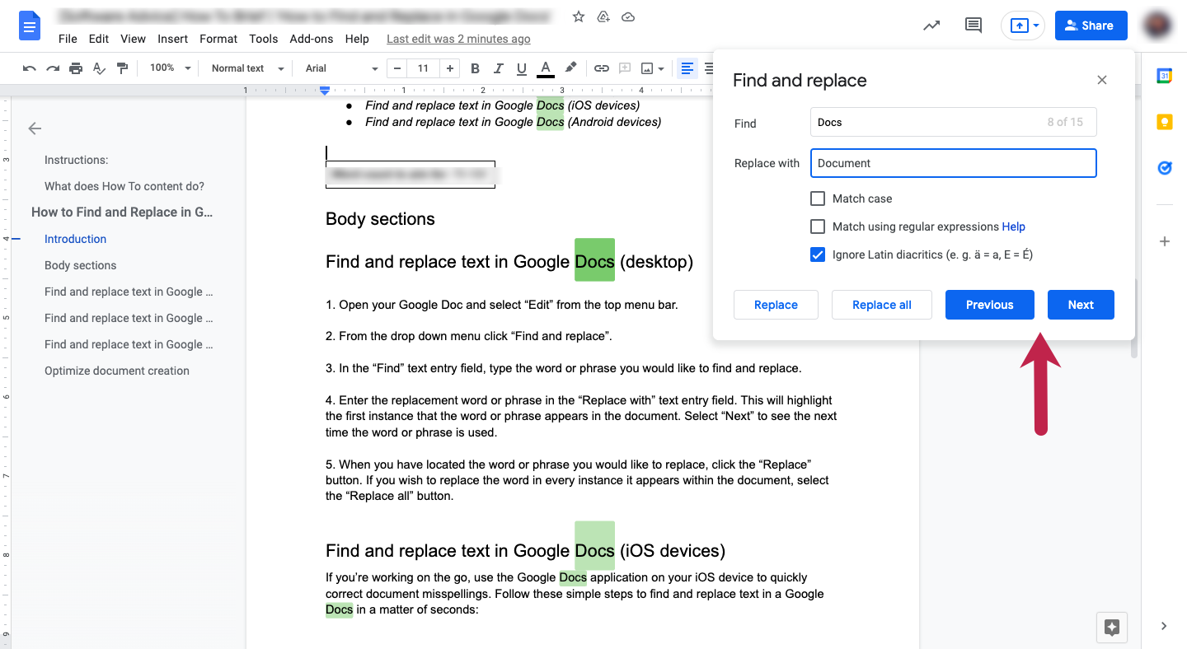Open the account avatar menu
Image resolution: width=1187 pixels, height=649 pixels.
pos(1158,26)
